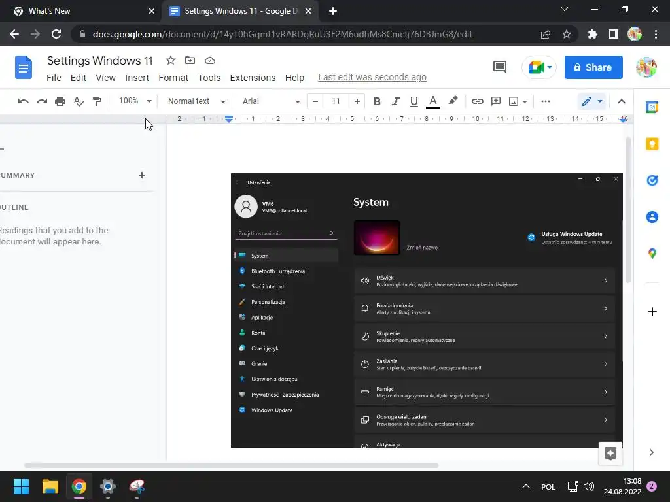Star the Settings Windows 11 document
Viewport: 670px width, 502px height.
[x=171, y=61]
